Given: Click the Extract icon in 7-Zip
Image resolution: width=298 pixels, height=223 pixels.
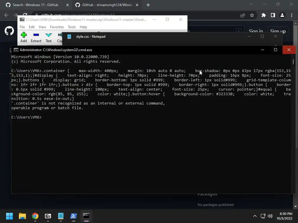Looking at the screenshot, I should [x=36, y=37].
